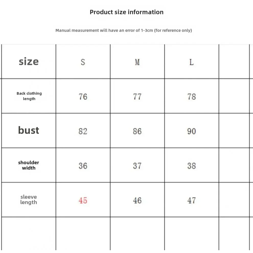Click back length value 78
253x253 pixels.
(191, 97)
